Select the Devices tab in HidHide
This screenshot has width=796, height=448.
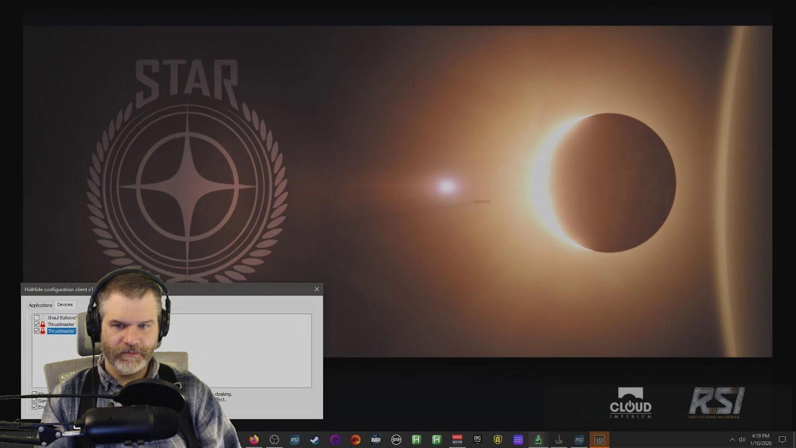point(65,305)
